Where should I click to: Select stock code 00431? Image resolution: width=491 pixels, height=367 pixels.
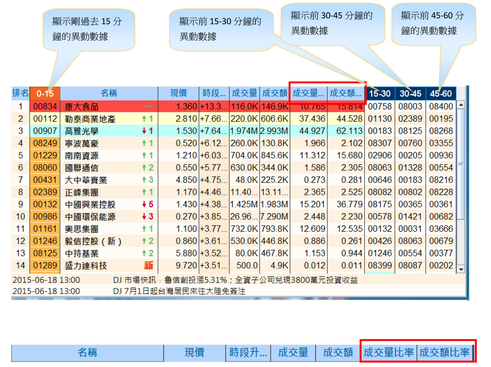tap(45, 180)
